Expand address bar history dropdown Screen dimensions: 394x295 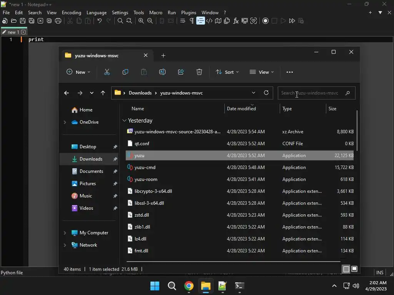(254, 93)
